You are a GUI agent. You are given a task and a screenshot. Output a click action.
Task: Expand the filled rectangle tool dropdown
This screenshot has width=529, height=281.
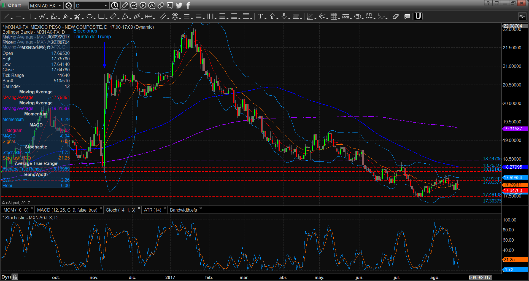coord(301,18)
